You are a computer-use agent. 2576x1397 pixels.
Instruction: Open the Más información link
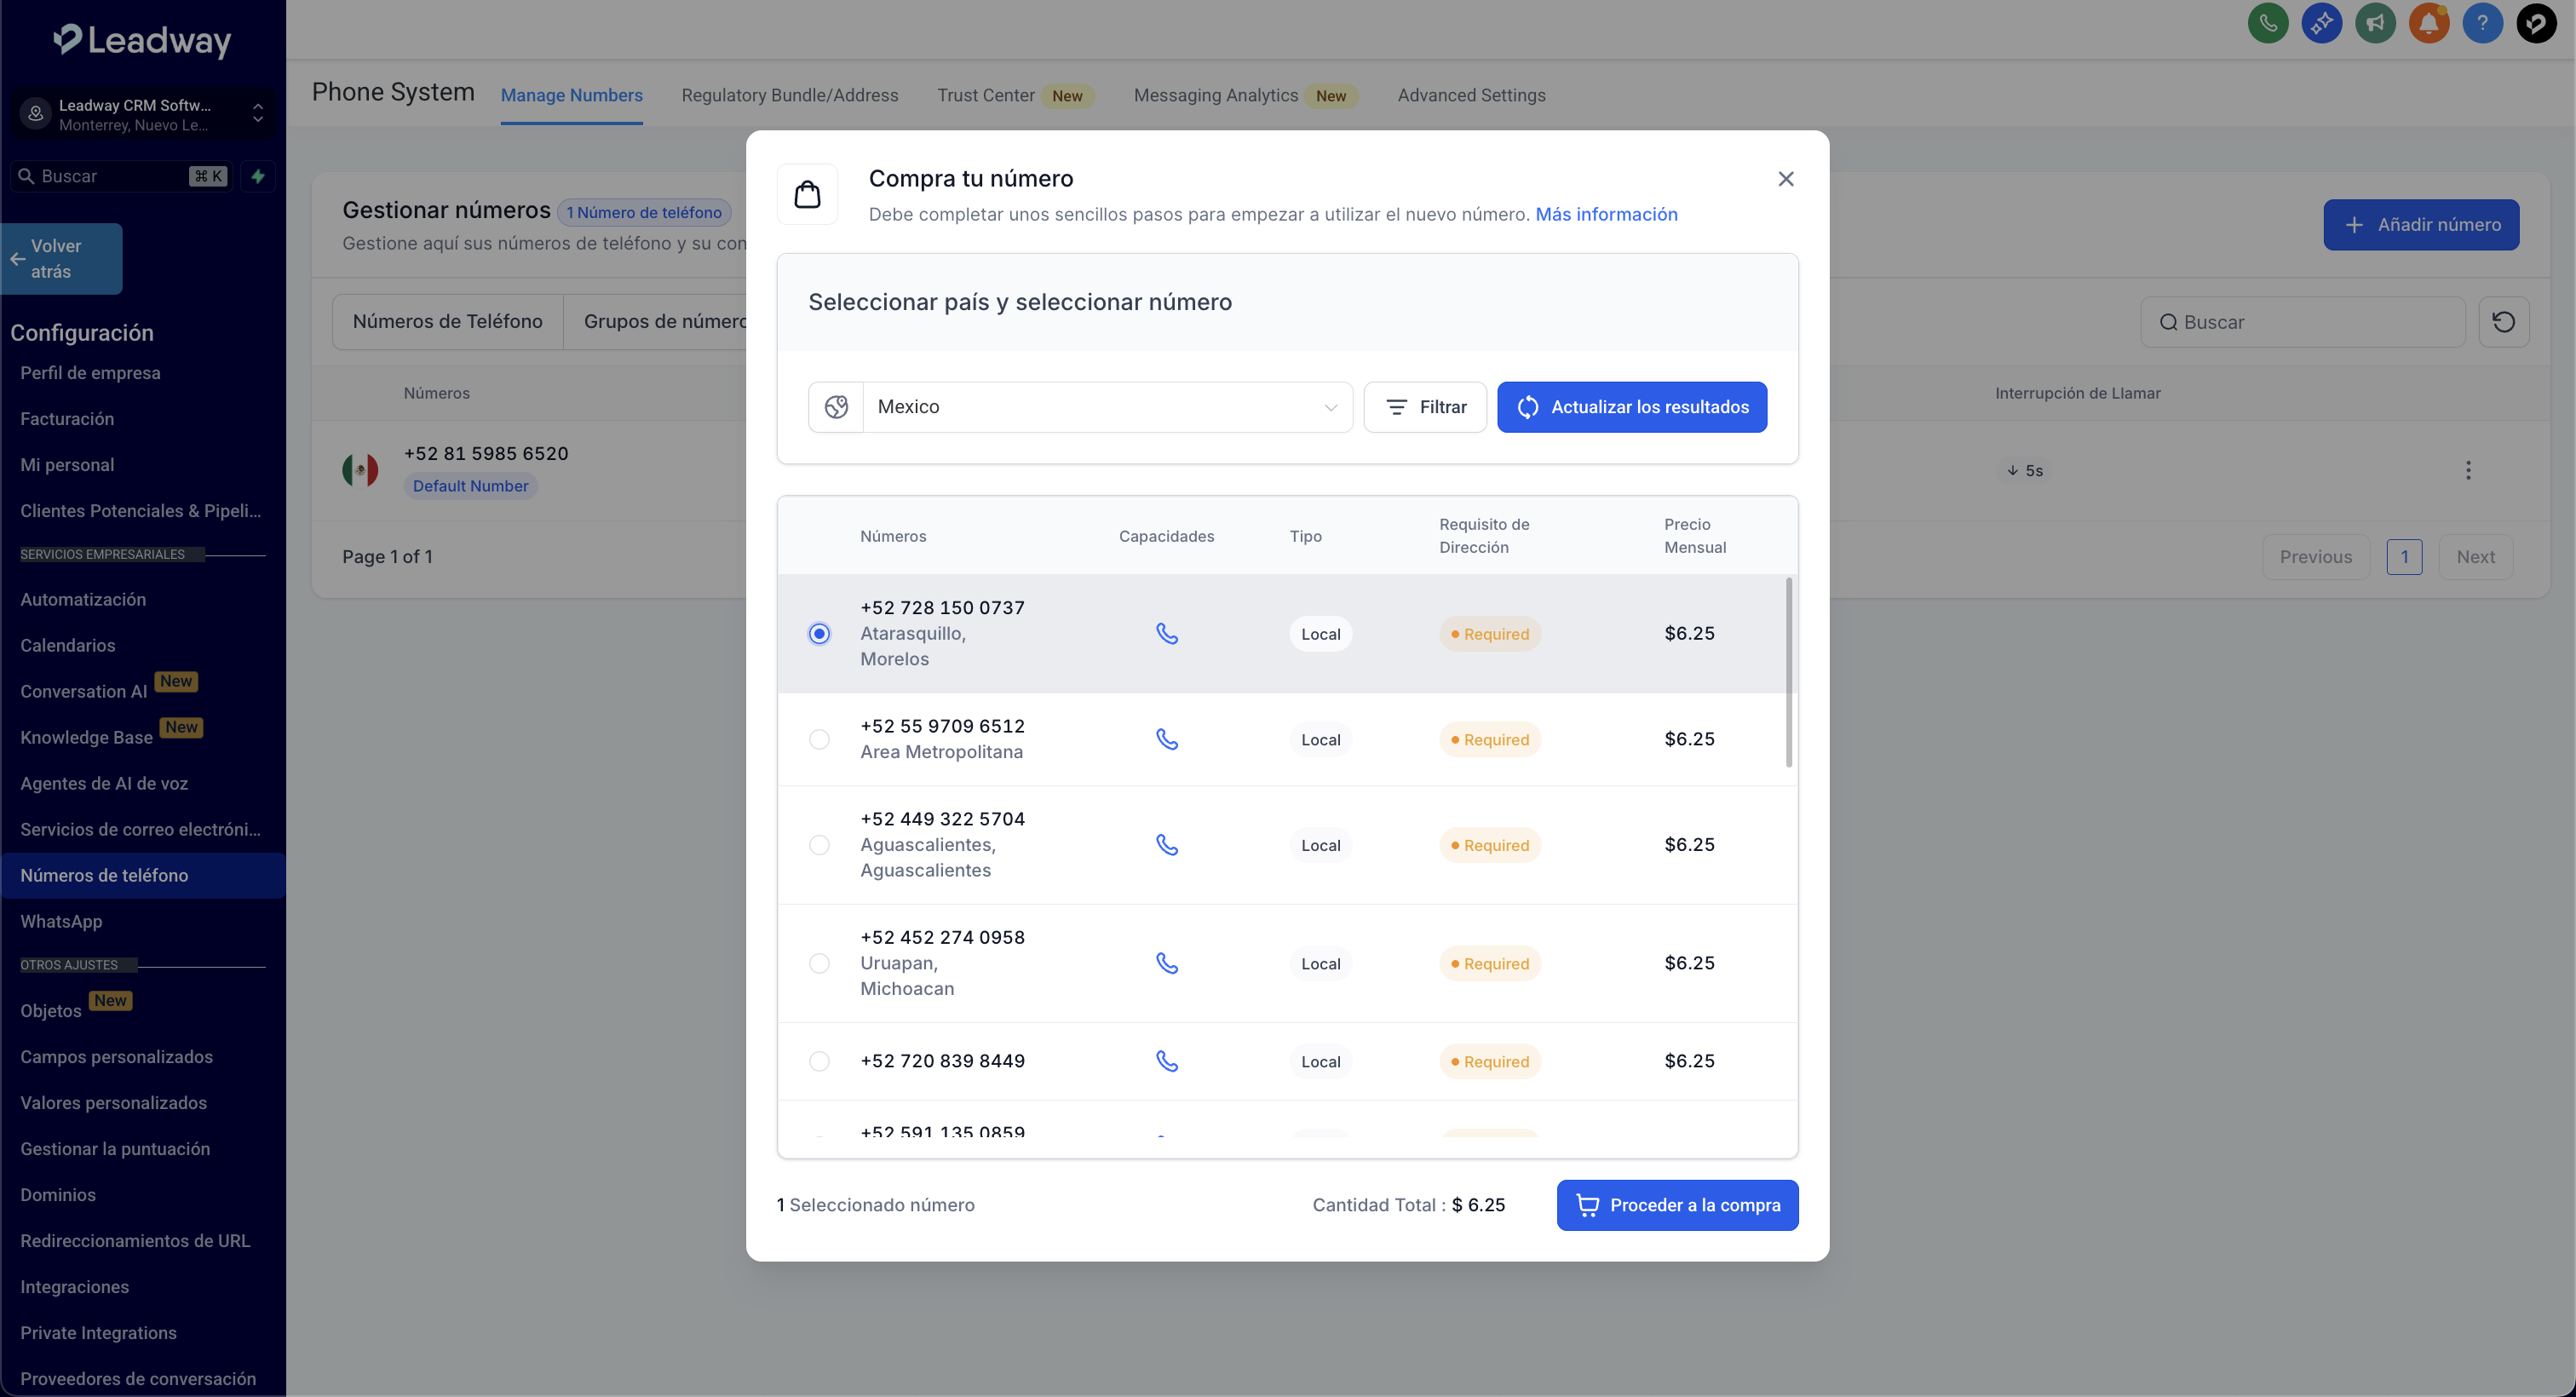point(1606,214)
